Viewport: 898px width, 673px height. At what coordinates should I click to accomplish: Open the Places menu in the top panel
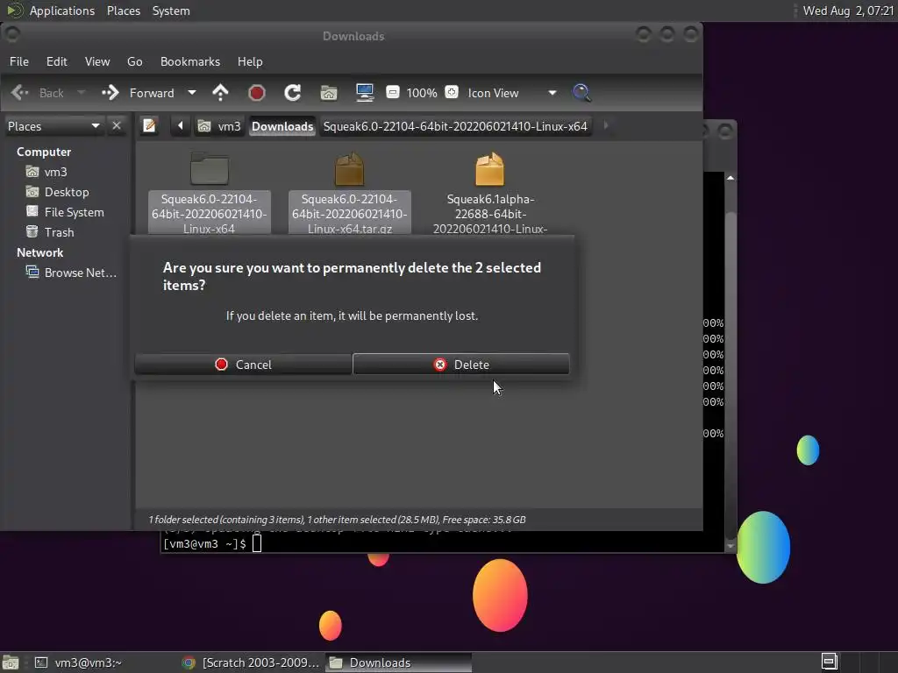coord(123,11)
